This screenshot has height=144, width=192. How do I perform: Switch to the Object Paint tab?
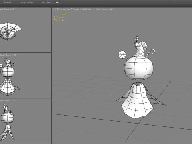click(27, 2)
